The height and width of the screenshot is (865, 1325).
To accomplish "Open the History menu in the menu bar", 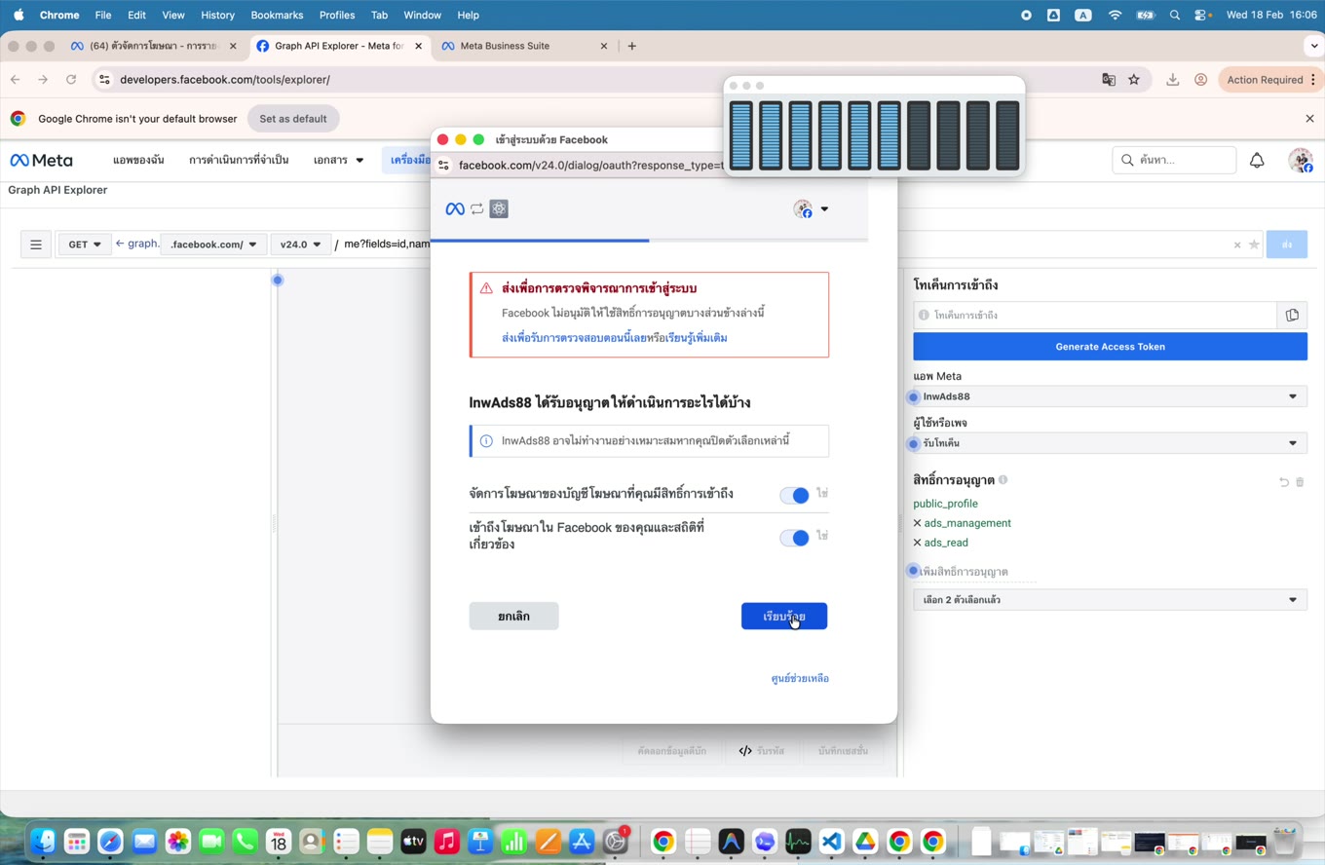I will (217, 15).
